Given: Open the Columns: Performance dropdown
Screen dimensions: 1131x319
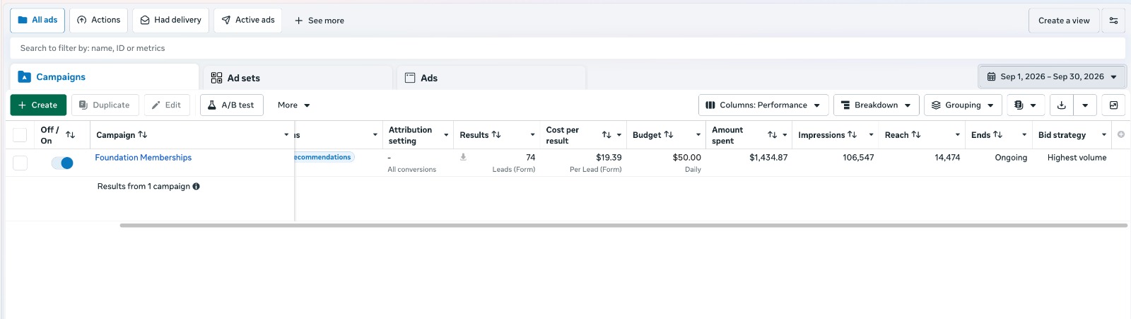Looking at the screenshot, I should pos(763,105).
